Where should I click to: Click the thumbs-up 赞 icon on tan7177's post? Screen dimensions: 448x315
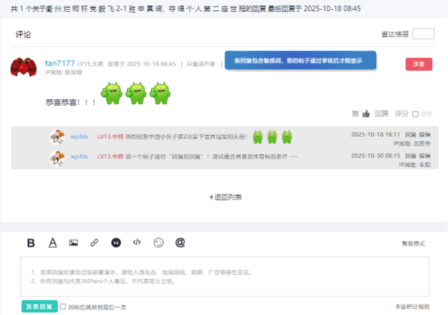click(366, 114)
